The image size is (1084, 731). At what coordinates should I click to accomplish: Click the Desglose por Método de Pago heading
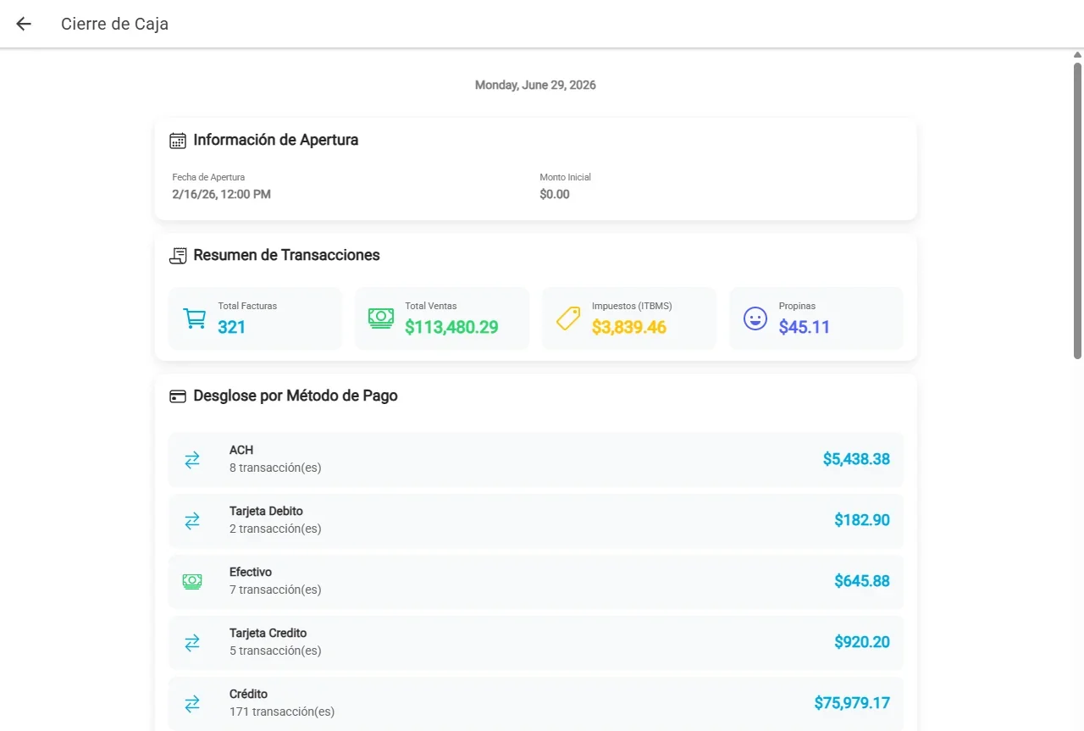tap(296, 396)
